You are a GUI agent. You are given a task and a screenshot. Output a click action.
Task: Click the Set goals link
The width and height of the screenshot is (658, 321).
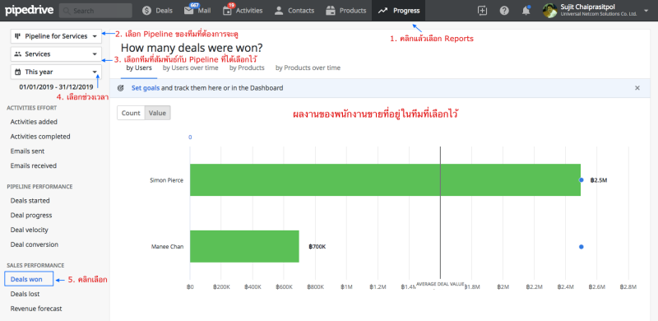click(146, 88)
